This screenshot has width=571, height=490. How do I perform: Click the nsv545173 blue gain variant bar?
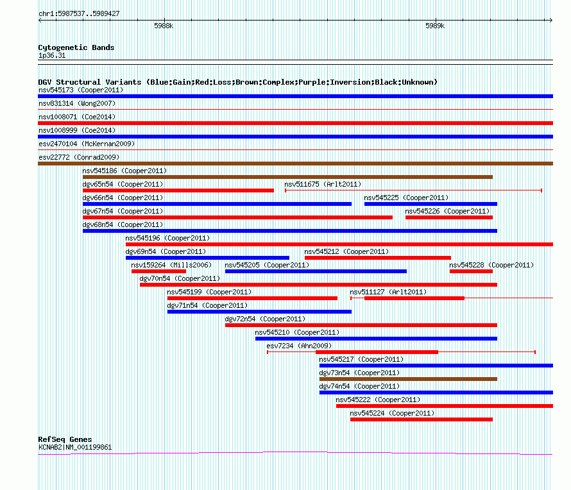295,96
